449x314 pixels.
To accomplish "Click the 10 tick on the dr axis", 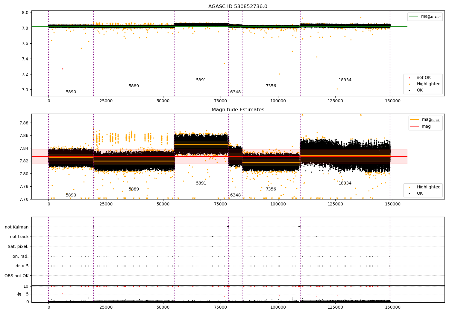I will tap(26, 286).
